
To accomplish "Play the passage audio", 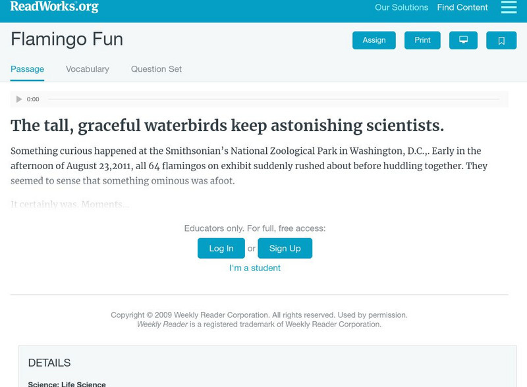I will coord(19,99).
